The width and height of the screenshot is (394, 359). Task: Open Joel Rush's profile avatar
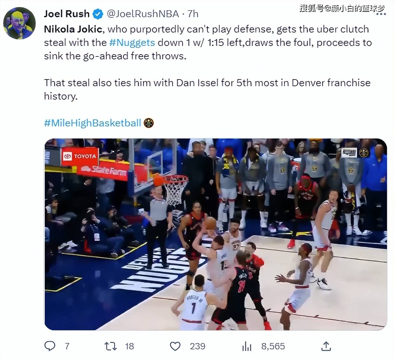click(19, 23)
